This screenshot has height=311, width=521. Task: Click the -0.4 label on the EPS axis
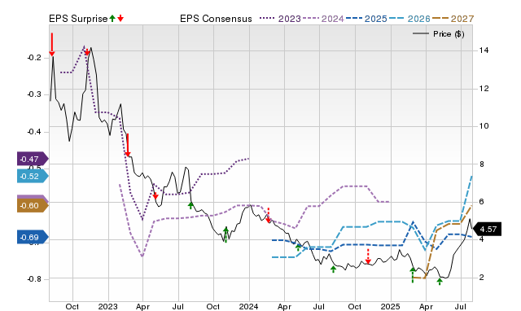[x=34, y=132]
